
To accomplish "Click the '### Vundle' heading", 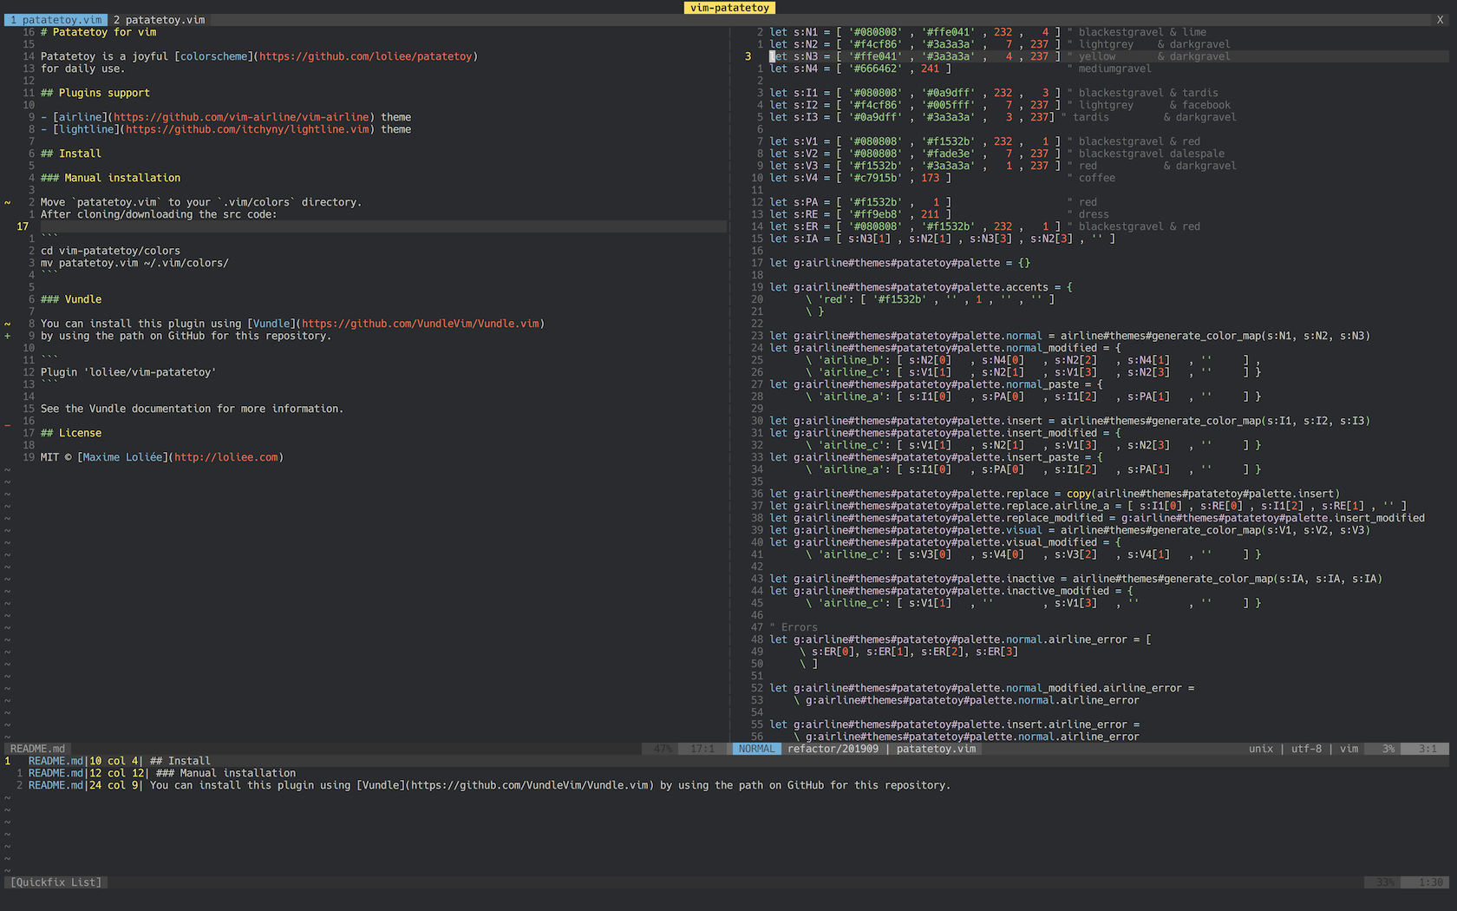I will click(x=71, y=299).
